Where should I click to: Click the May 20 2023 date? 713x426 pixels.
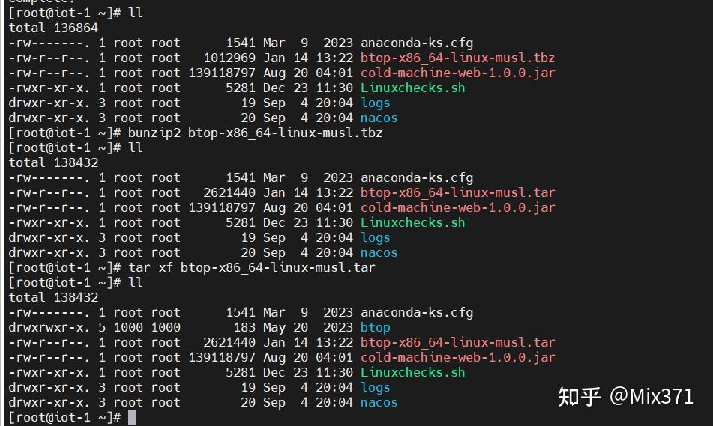pyautogui.click(x=308, y=327)
